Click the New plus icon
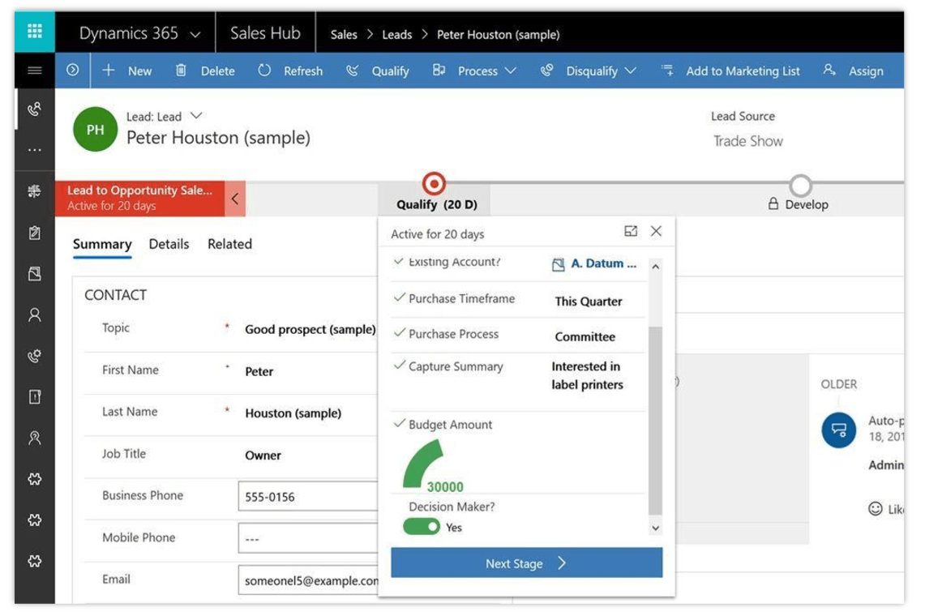925x616 pixels. click(x=108, y=71)
